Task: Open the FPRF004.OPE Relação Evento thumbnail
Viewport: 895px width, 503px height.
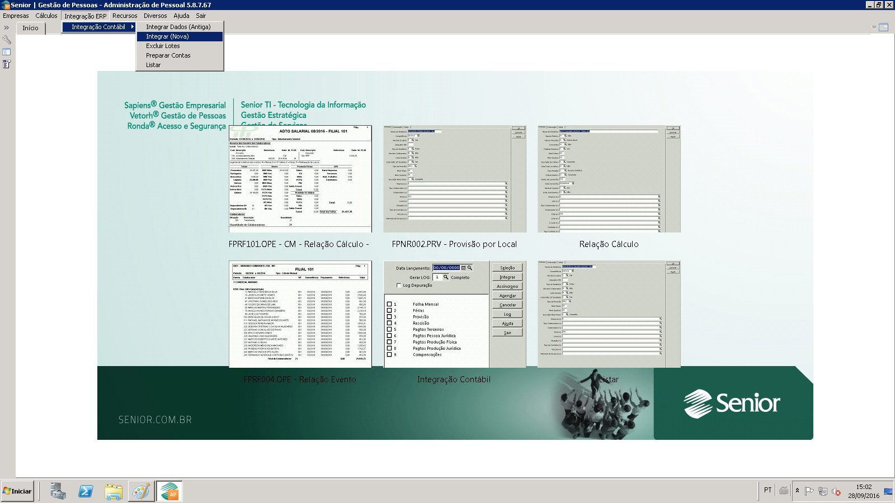Action: point(300,314)
